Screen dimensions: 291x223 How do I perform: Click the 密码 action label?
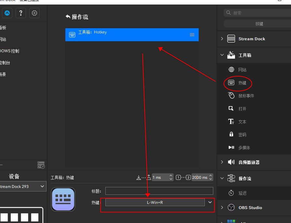[242, 135]
